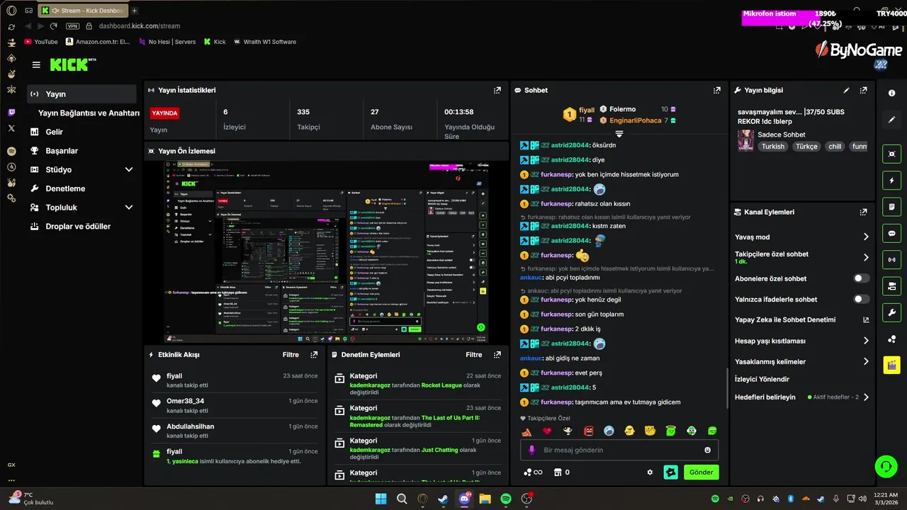Click the stream preview thumbnail
This screenshot has width=907, height=510.
click(x=326, y=252)
